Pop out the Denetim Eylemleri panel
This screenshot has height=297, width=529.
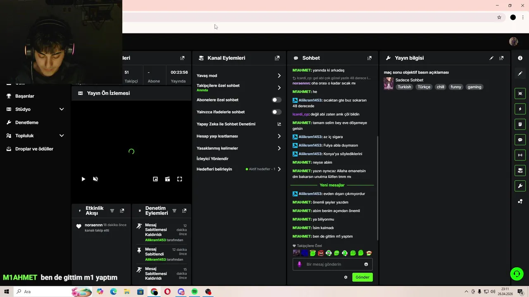[184, 211]
